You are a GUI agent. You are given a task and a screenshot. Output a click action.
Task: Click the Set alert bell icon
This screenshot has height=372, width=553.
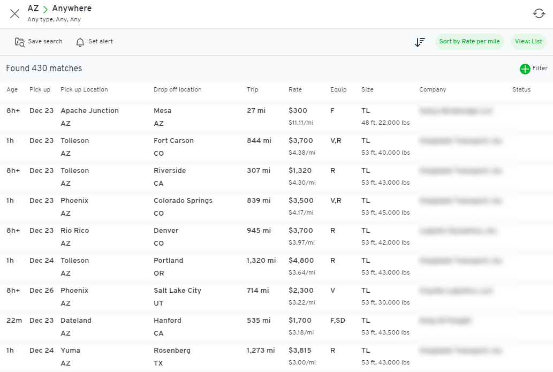tap(80, 42)
